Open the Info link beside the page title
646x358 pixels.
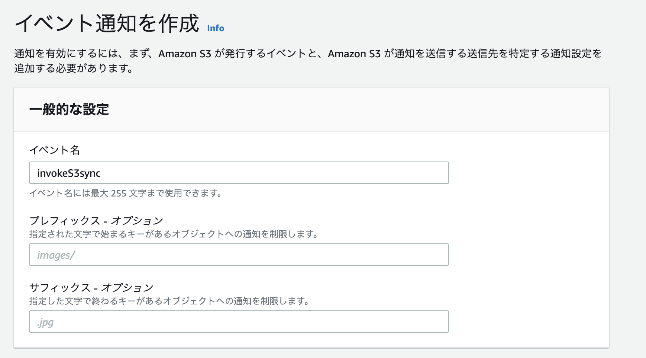(215, 28)
